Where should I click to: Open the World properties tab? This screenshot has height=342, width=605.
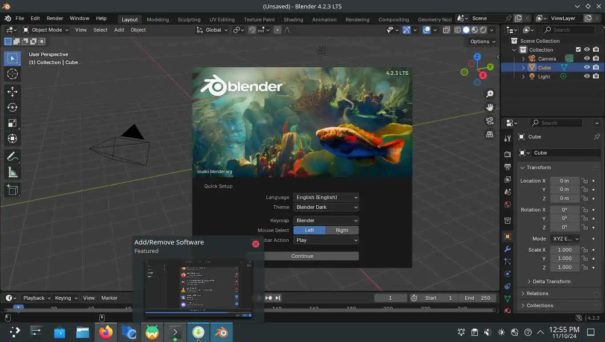tap(508, 204)
